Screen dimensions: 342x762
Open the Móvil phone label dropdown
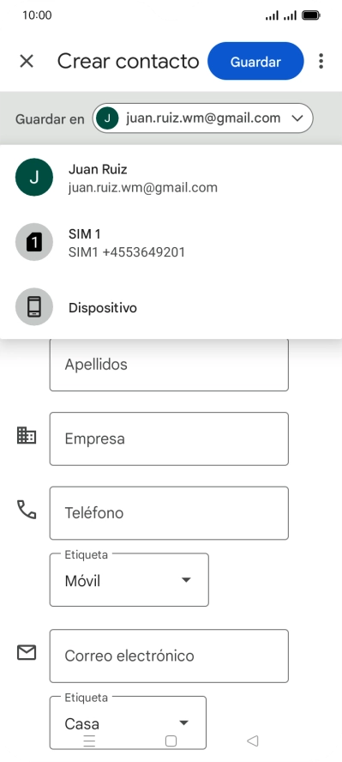pyautogui.click(x=129, y=580)
